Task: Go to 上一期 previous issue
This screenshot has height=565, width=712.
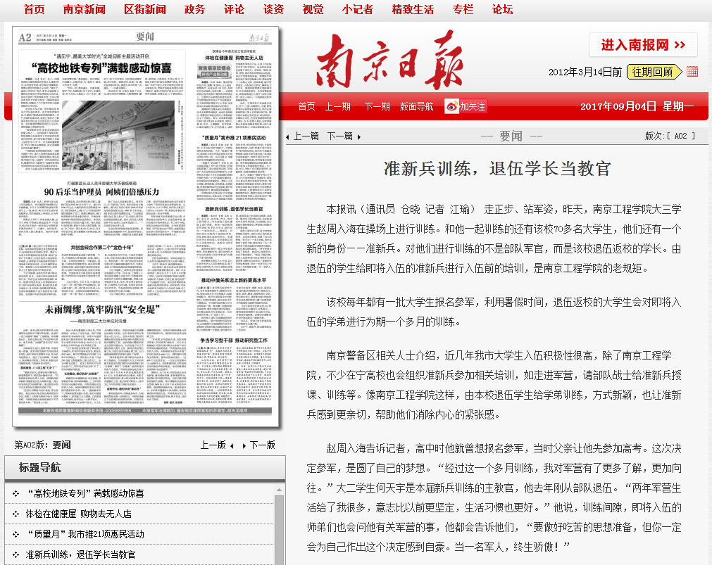Action: pyautogui.click(x=337, y=106)
